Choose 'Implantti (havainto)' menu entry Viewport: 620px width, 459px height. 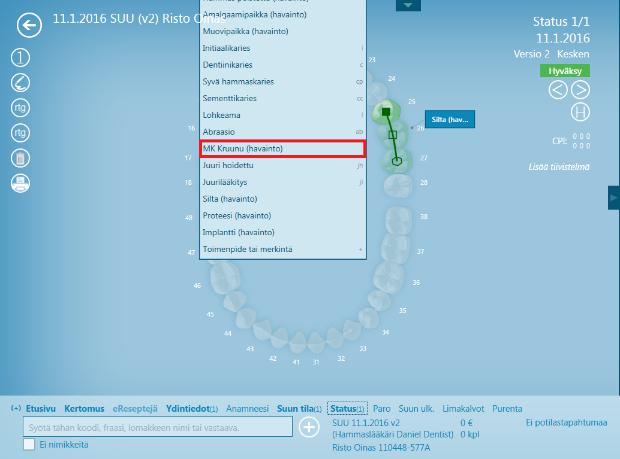pyautogui.click(x=239, y=232)
